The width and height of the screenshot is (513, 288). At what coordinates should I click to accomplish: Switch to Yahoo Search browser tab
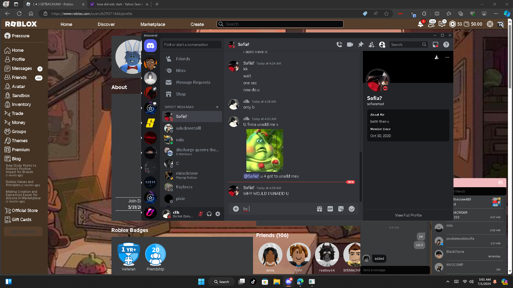pyautogui.click(x=119, y=4)
